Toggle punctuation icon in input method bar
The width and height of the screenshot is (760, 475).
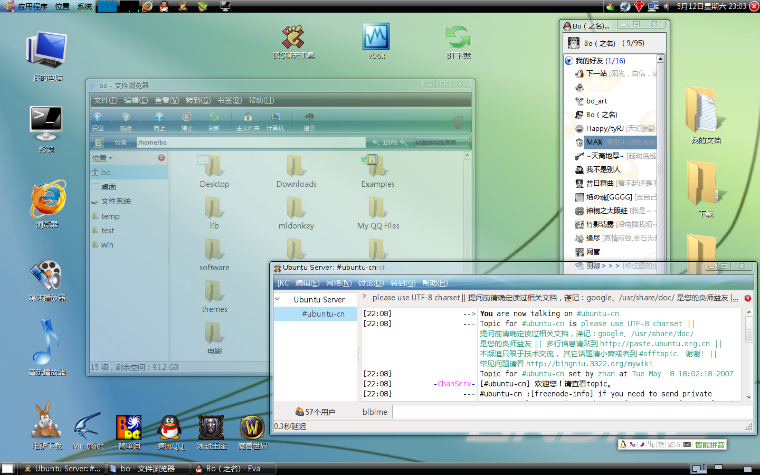tap(632, 445)
